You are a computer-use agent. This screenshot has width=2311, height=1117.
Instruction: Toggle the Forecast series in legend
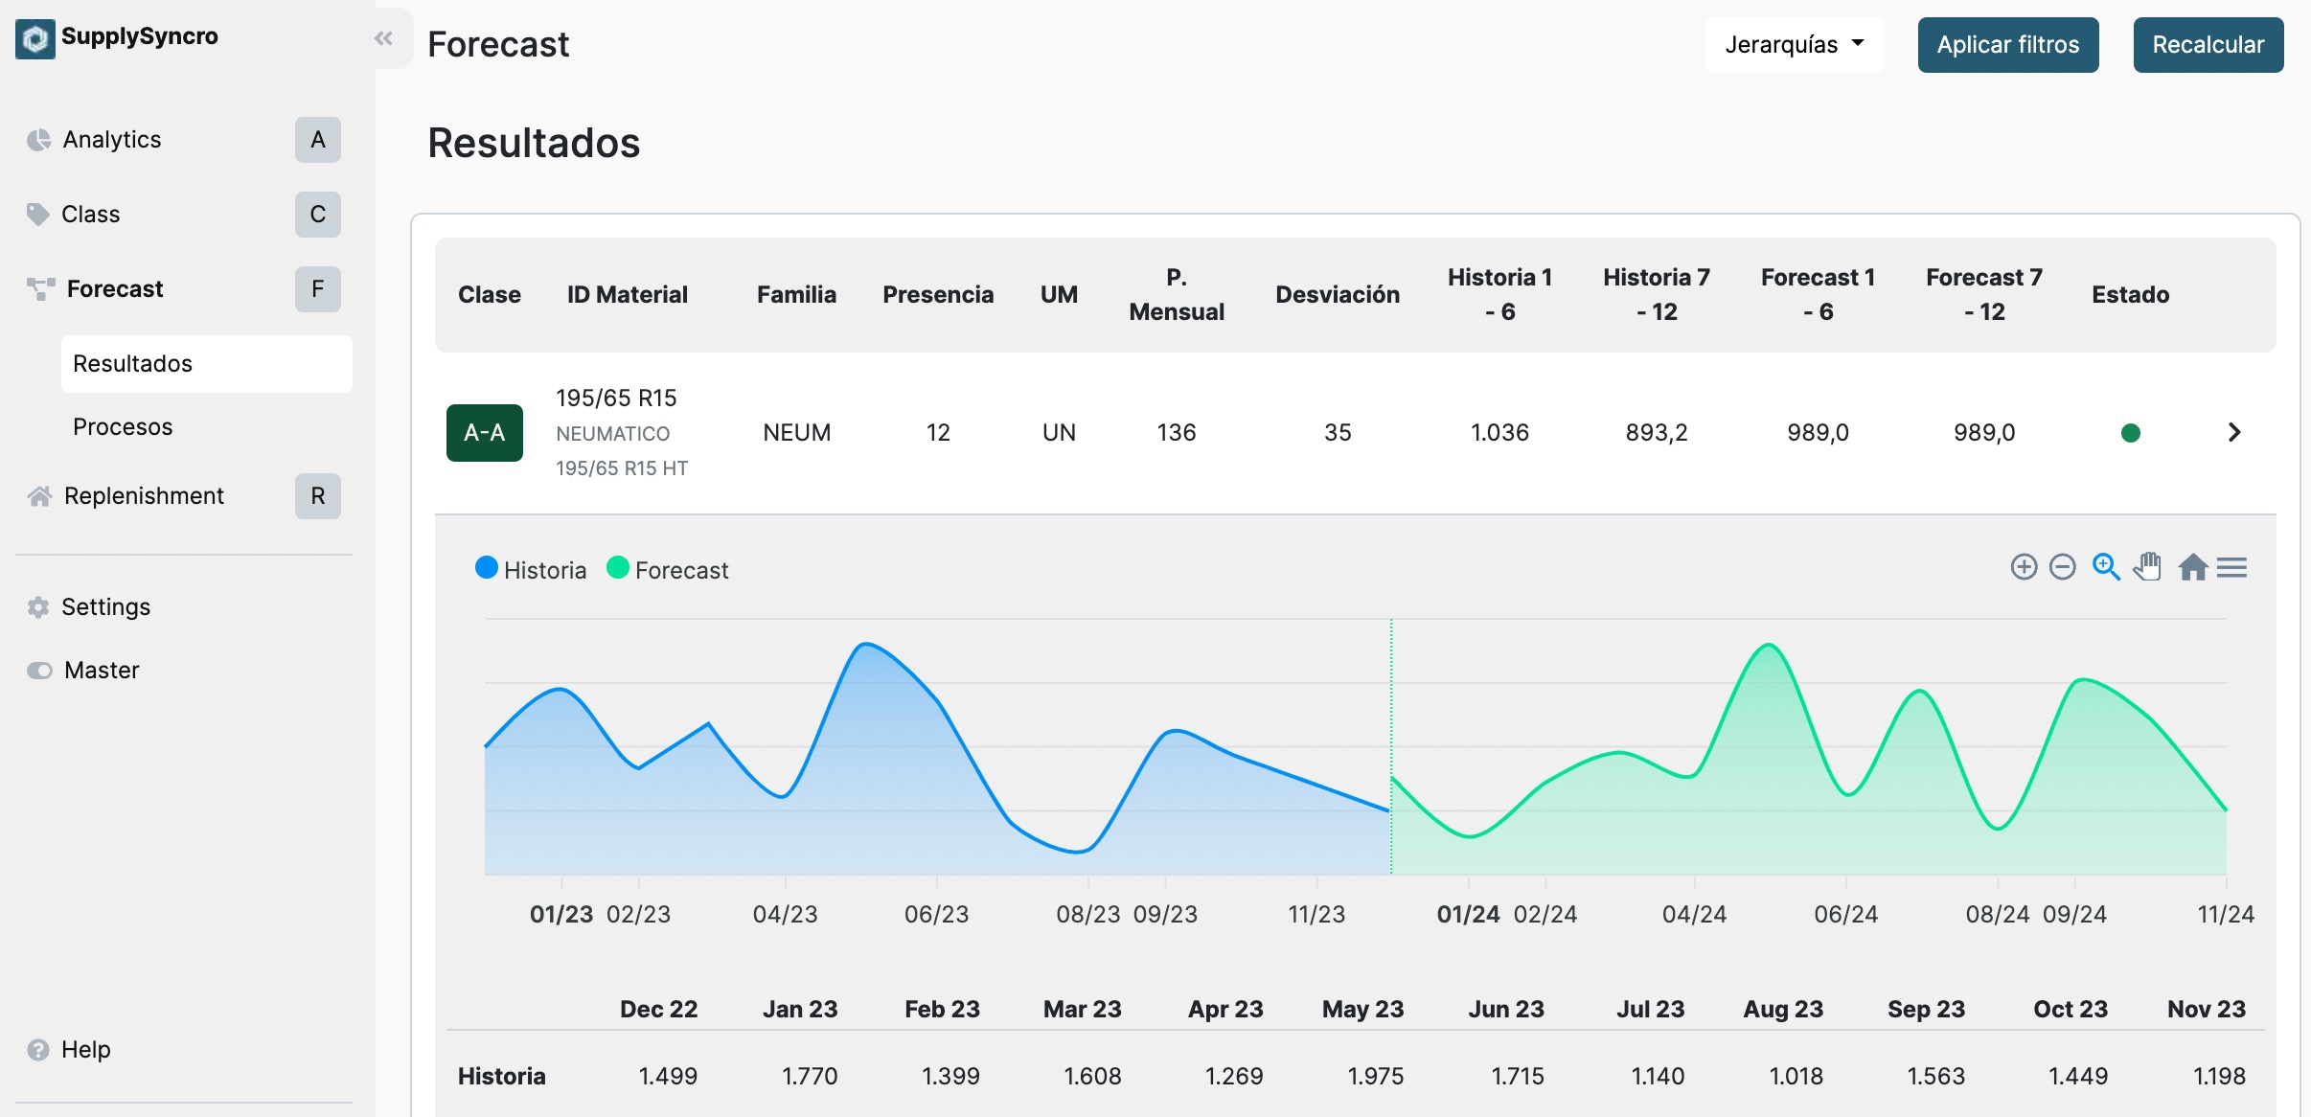pyautogui.click(x=668, y=570)
